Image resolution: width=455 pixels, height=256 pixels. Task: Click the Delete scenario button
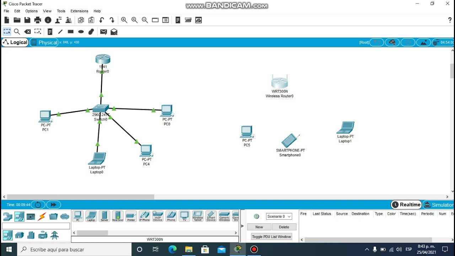point(284,227)
